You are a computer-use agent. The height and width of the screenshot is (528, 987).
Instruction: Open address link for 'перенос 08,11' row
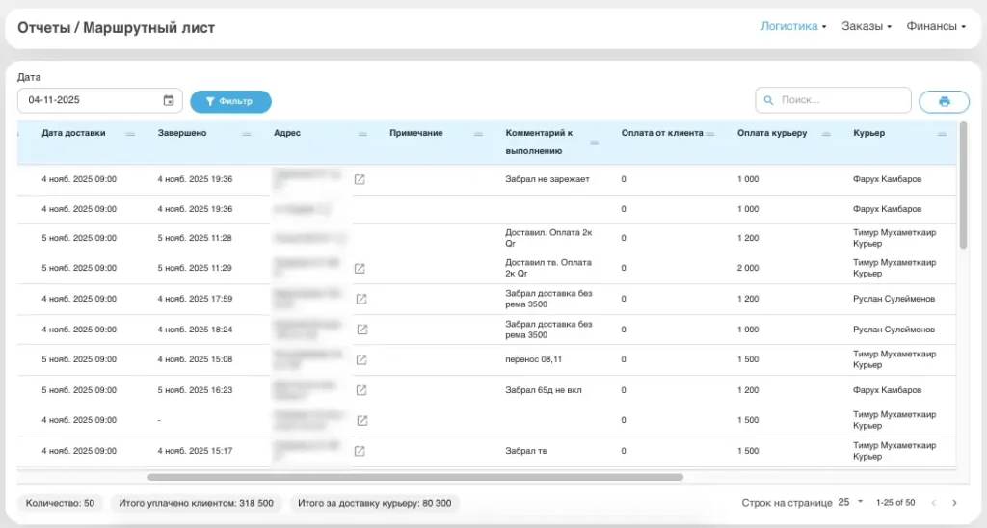[361, 360]
